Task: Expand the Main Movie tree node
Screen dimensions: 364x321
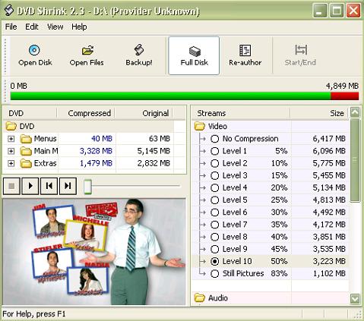Action: [x=11, y=151]
